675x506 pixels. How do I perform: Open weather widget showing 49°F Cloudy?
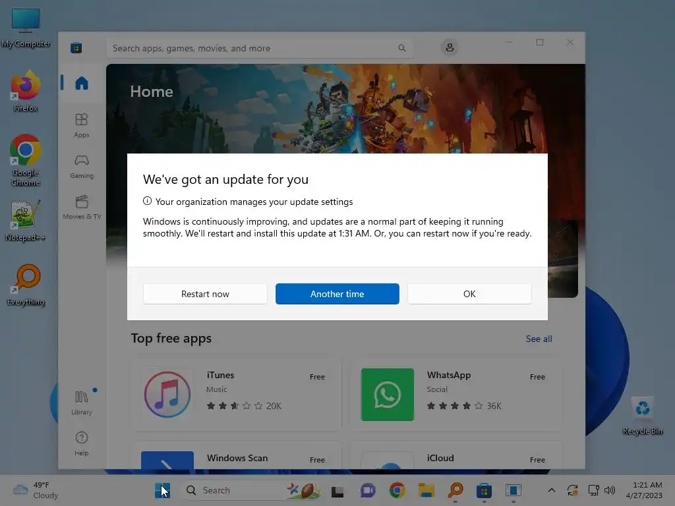(36, 490)
